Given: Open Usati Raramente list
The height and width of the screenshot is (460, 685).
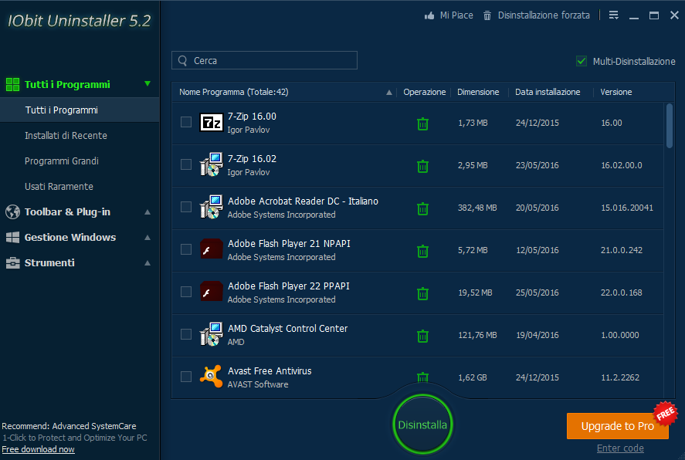Looking at the screenshot, I should pyautogui.click(x=59, y=186).
